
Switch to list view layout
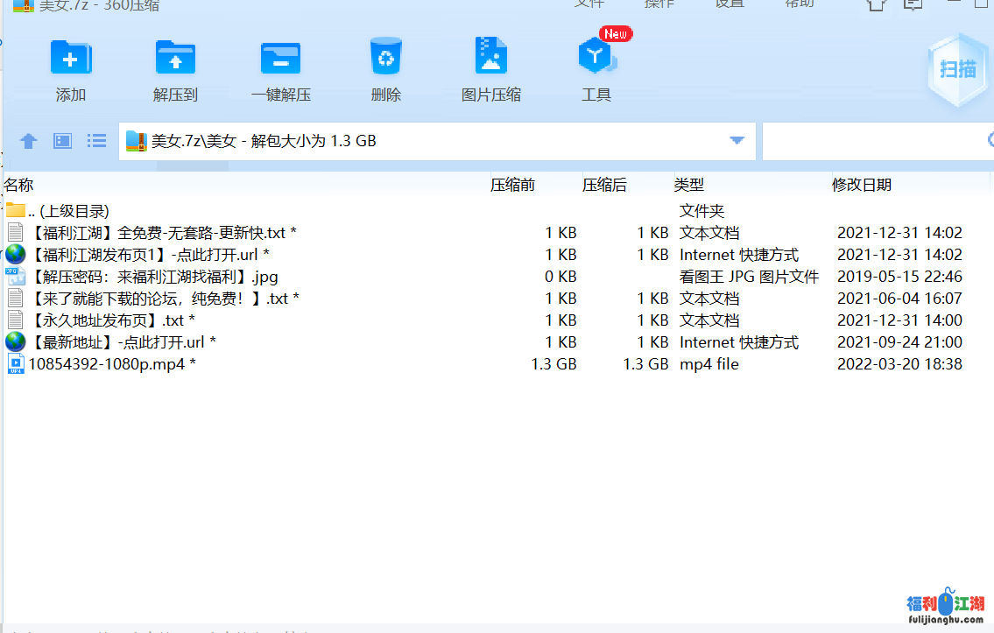click(x=96, y=140)
